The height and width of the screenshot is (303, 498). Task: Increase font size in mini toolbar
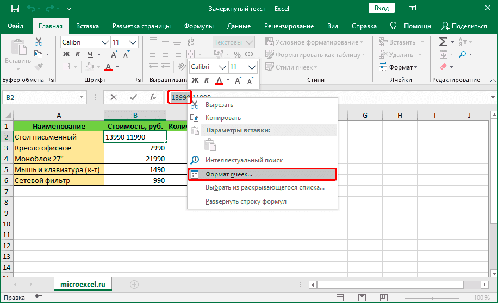239,80
